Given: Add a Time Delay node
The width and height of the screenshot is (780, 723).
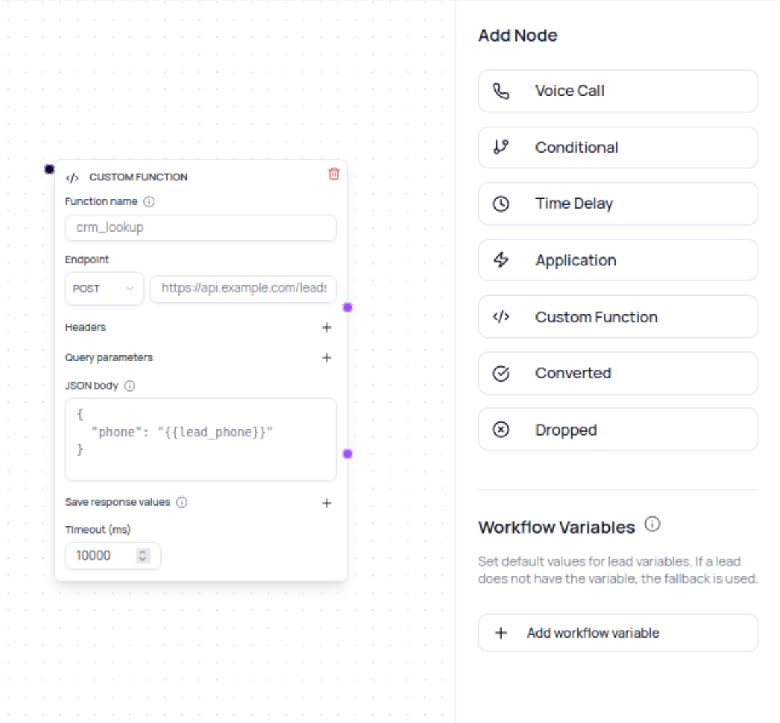Looking at the screenshot, I should (618, 204).
